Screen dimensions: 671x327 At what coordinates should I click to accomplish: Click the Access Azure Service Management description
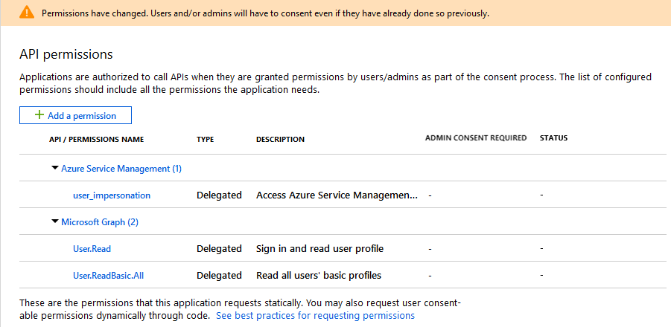pos(337,195)
